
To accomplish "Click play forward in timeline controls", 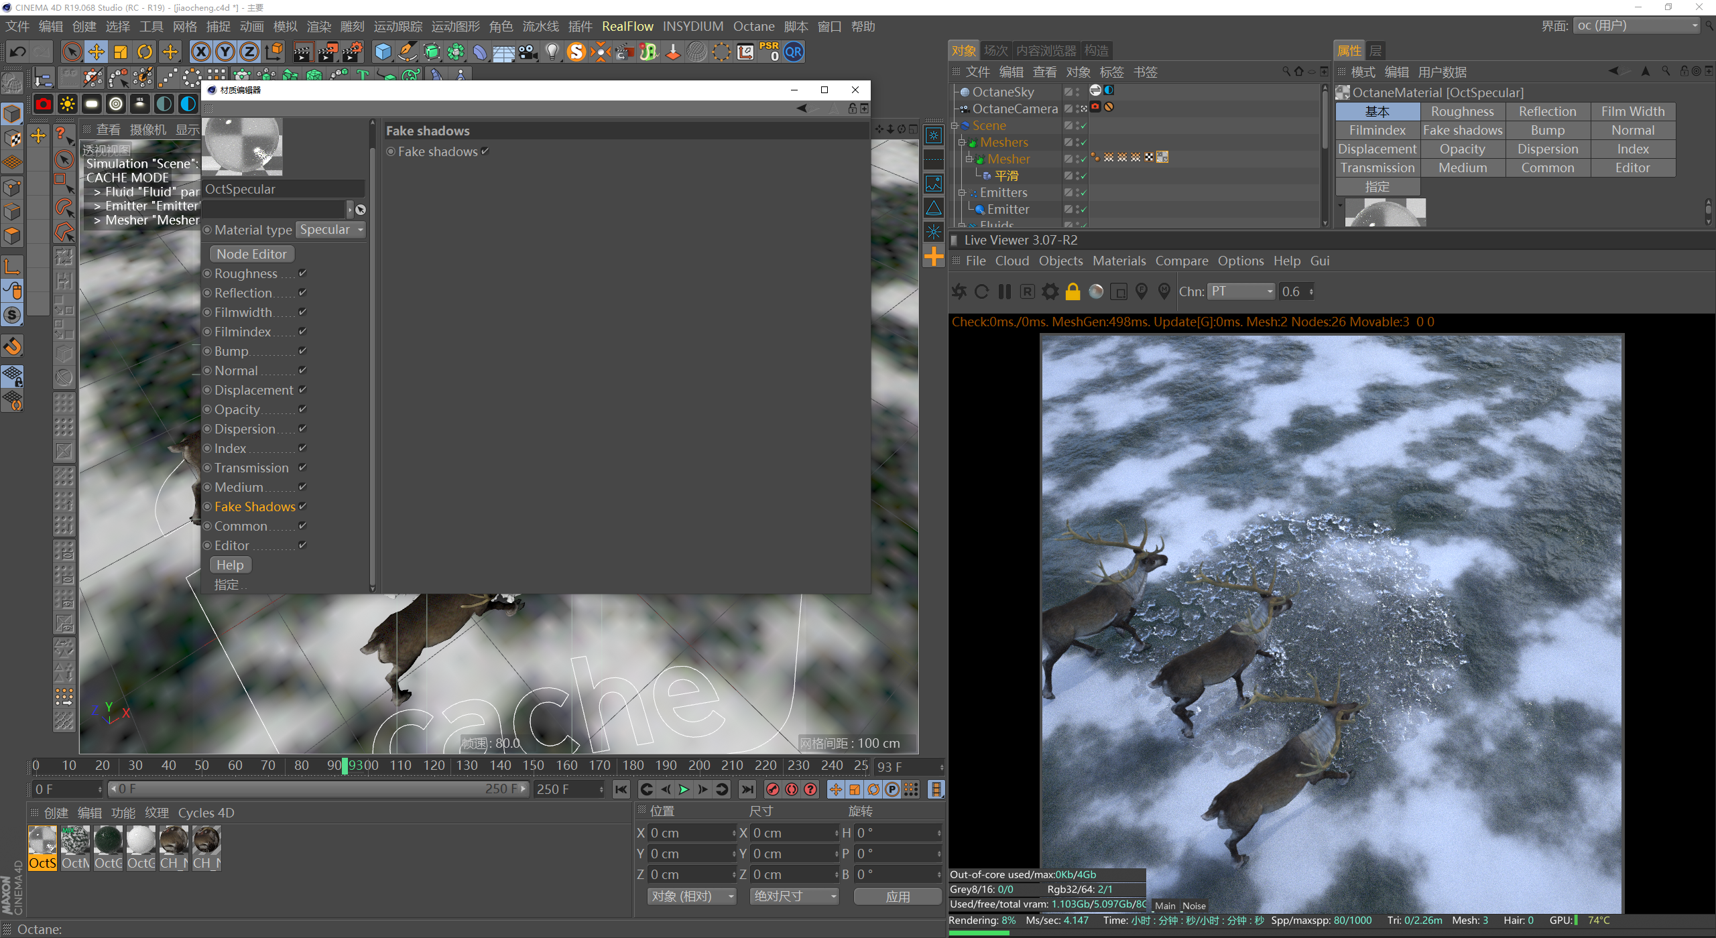I will coord(684,789).
